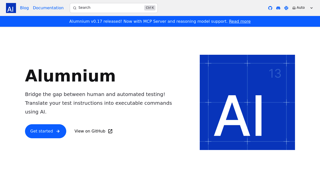Click the Ctrl K shortcut badge

point(149,7)
